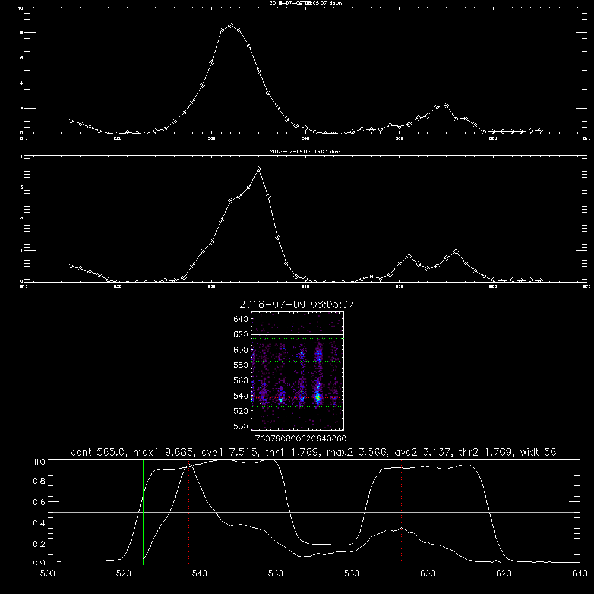Click the '540' x-axis label of bottom plot

point(200,574)
